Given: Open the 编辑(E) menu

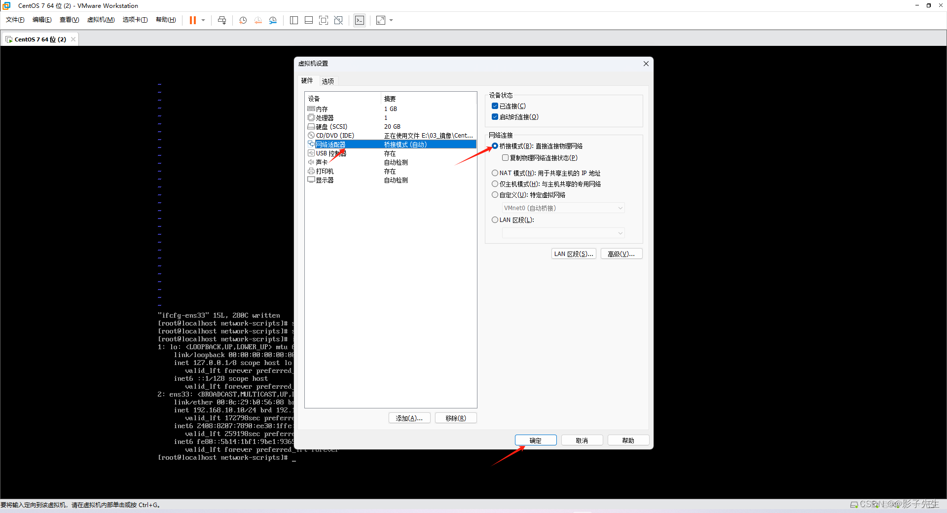Looking at the screenshot, I should (42, 20).
